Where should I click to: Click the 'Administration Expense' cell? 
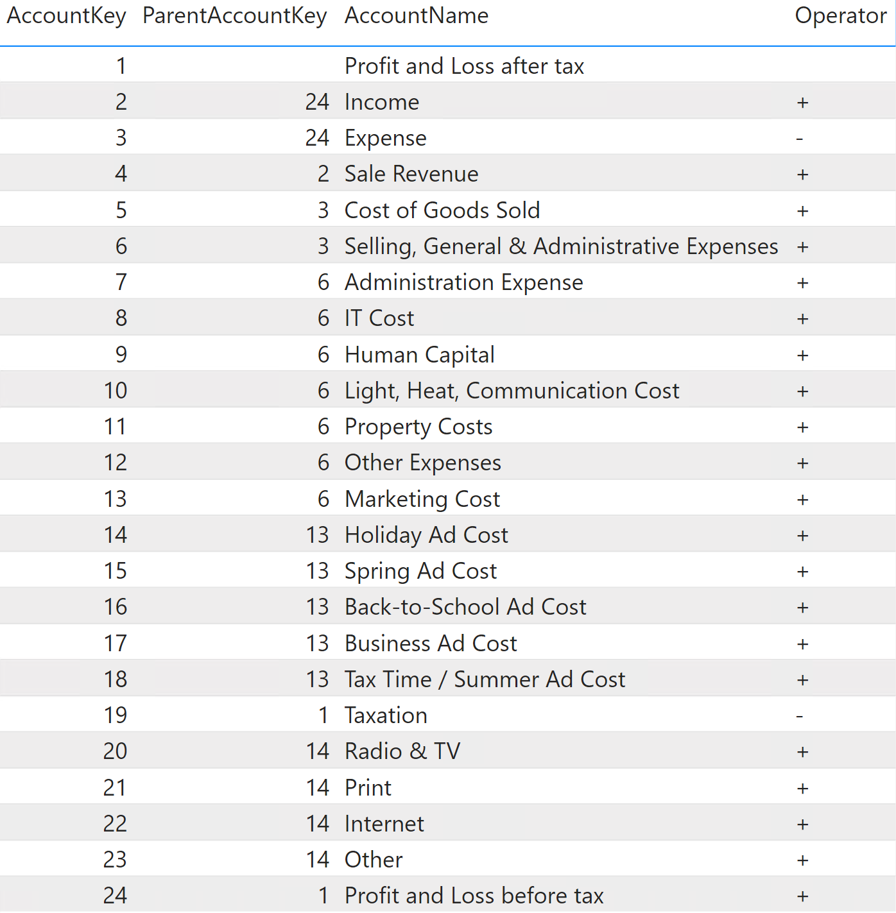[463, 283]
